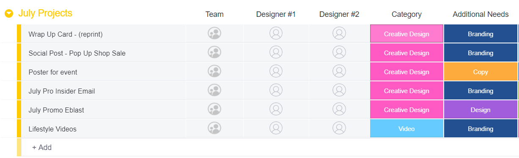
Task: Click Designer #1 avatar for Poster for event
Action: point(276,71)
